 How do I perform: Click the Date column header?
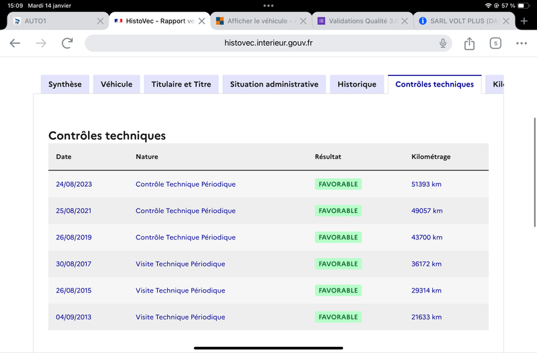[x=64, y=157]
